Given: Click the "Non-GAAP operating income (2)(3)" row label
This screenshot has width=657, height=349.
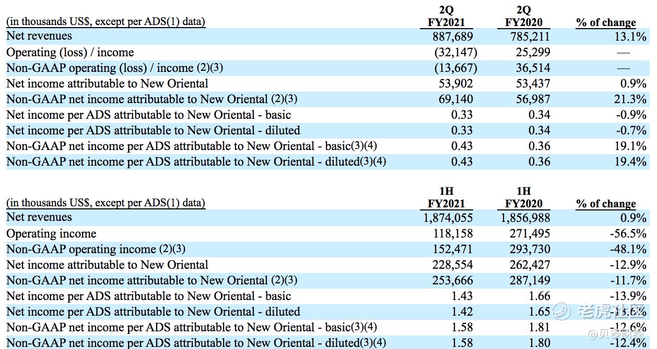Looking at the screenshot, I should click(96, 249).
